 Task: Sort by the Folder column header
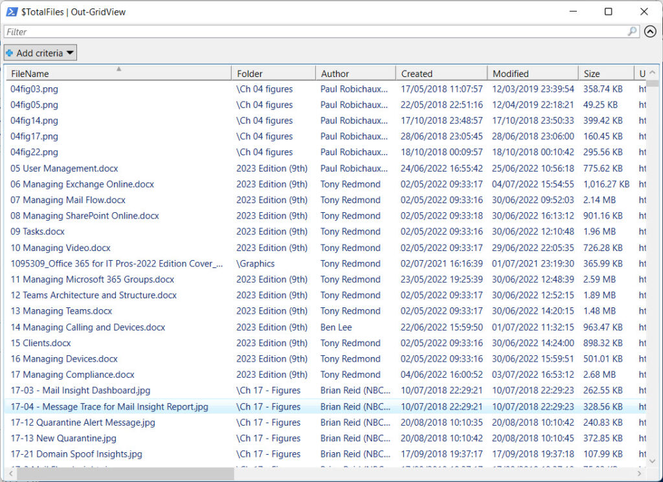tap(274, 74)
